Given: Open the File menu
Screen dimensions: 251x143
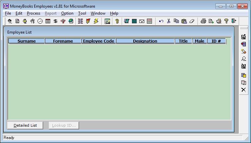Looking at the screenshot, I should tap(8, 13).
